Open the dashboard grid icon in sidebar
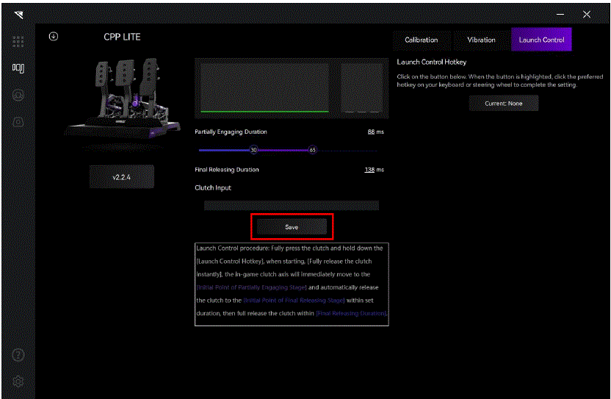This screenshot has height=399, width=611. click(x=18, y=41)
